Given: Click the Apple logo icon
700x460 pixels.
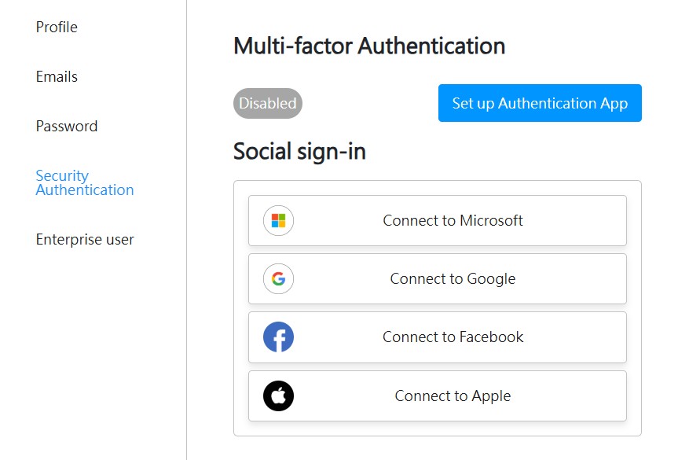Looking at the screenshot, I should pos(278,396).
